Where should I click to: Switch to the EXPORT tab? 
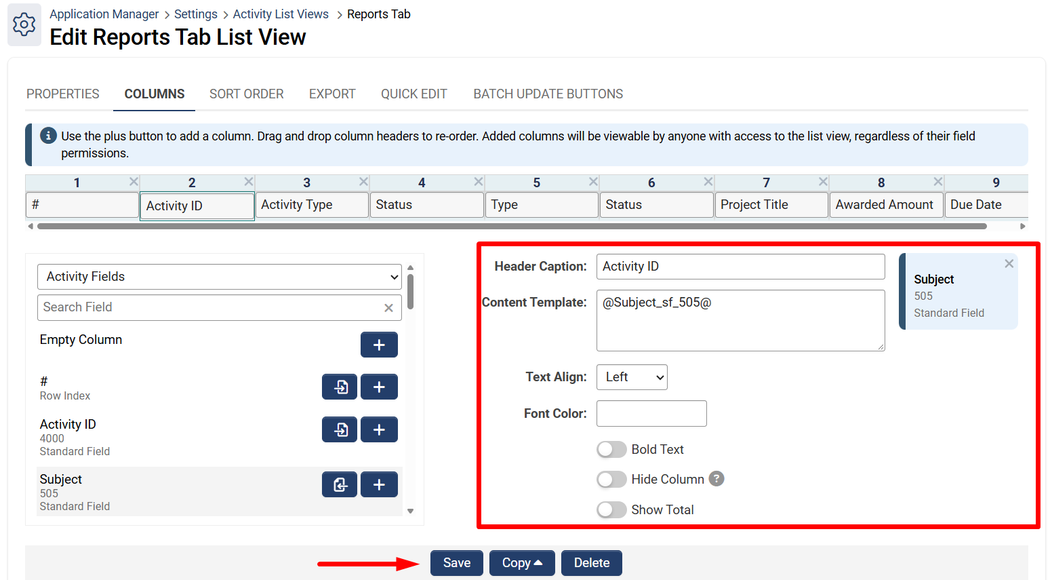point(332,94)
